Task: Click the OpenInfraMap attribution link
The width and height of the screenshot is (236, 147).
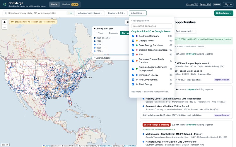Action: 130,146
